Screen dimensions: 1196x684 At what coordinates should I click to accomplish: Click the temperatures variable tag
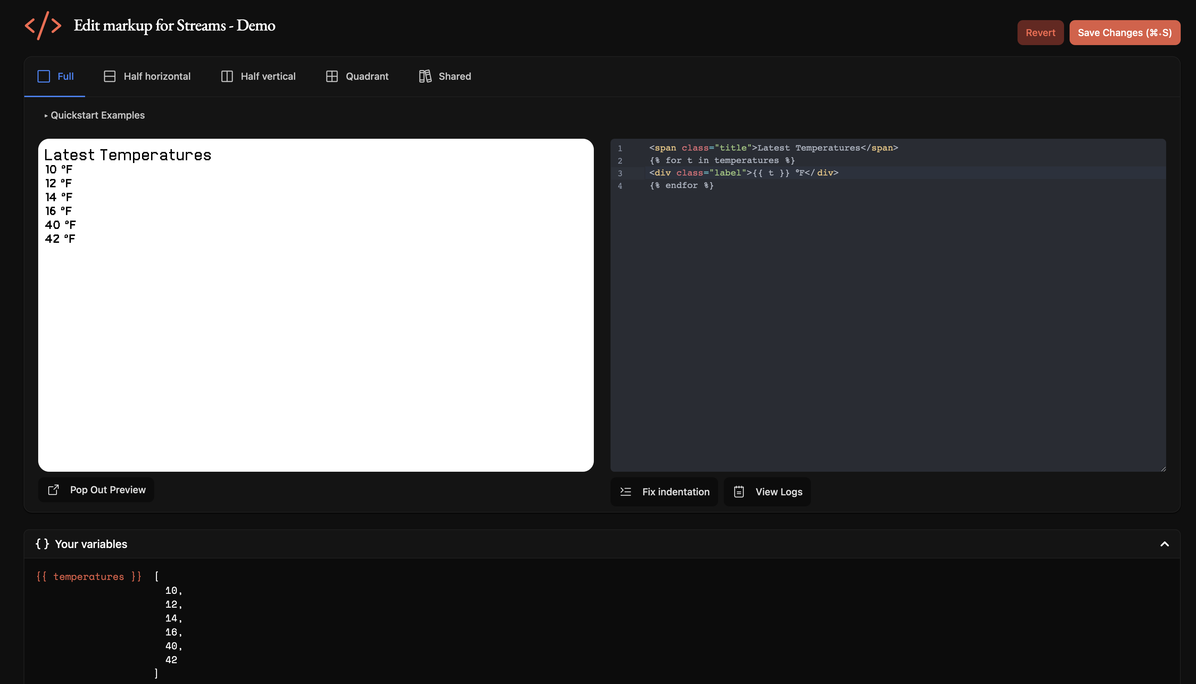pyautogui.click(x=89, y=576)
